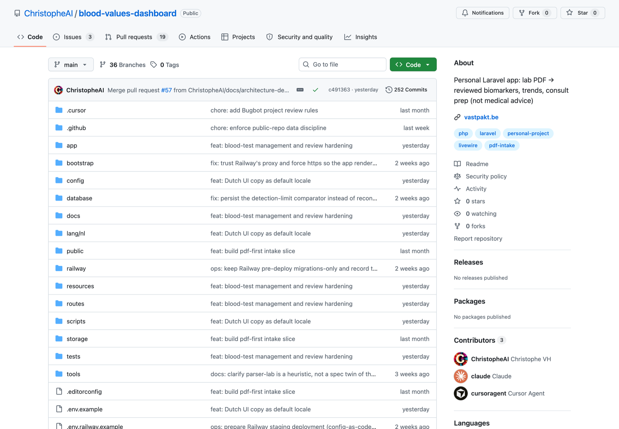Screen dimensions: 619x429
Task: Open Security policy in About
Action: pyautogui.click(x=480, y=176)
